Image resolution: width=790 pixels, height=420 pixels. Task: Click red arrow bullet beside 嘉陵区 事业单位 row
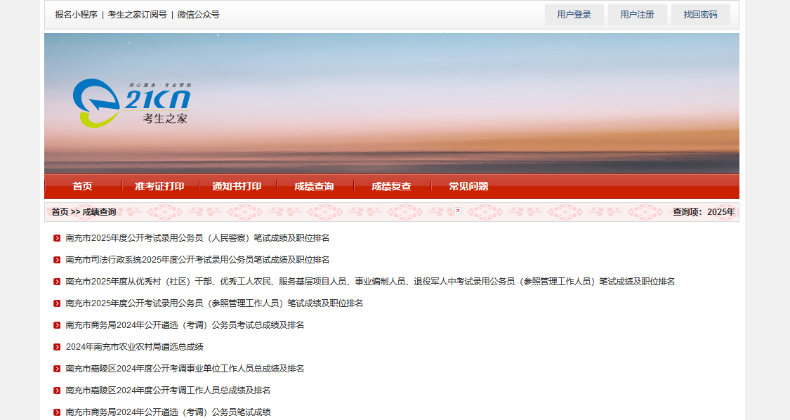(x=57, y=369)
